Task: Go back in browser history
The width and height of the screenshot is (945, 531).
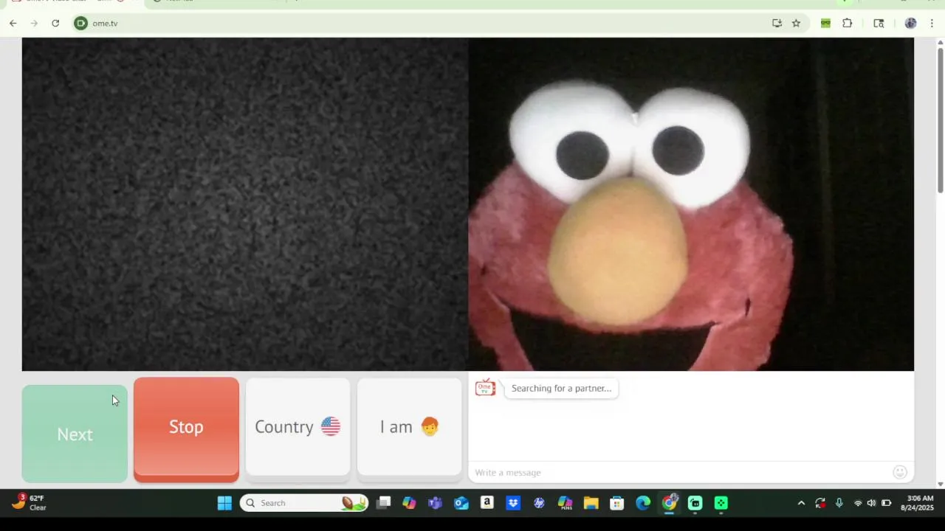Action: pyautogui.click(x=13, y=24)
